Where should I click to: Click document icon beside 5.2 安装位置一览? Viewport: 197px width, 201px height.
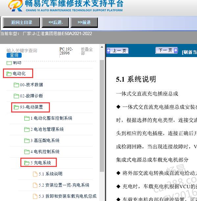click(x=35, y=185)
